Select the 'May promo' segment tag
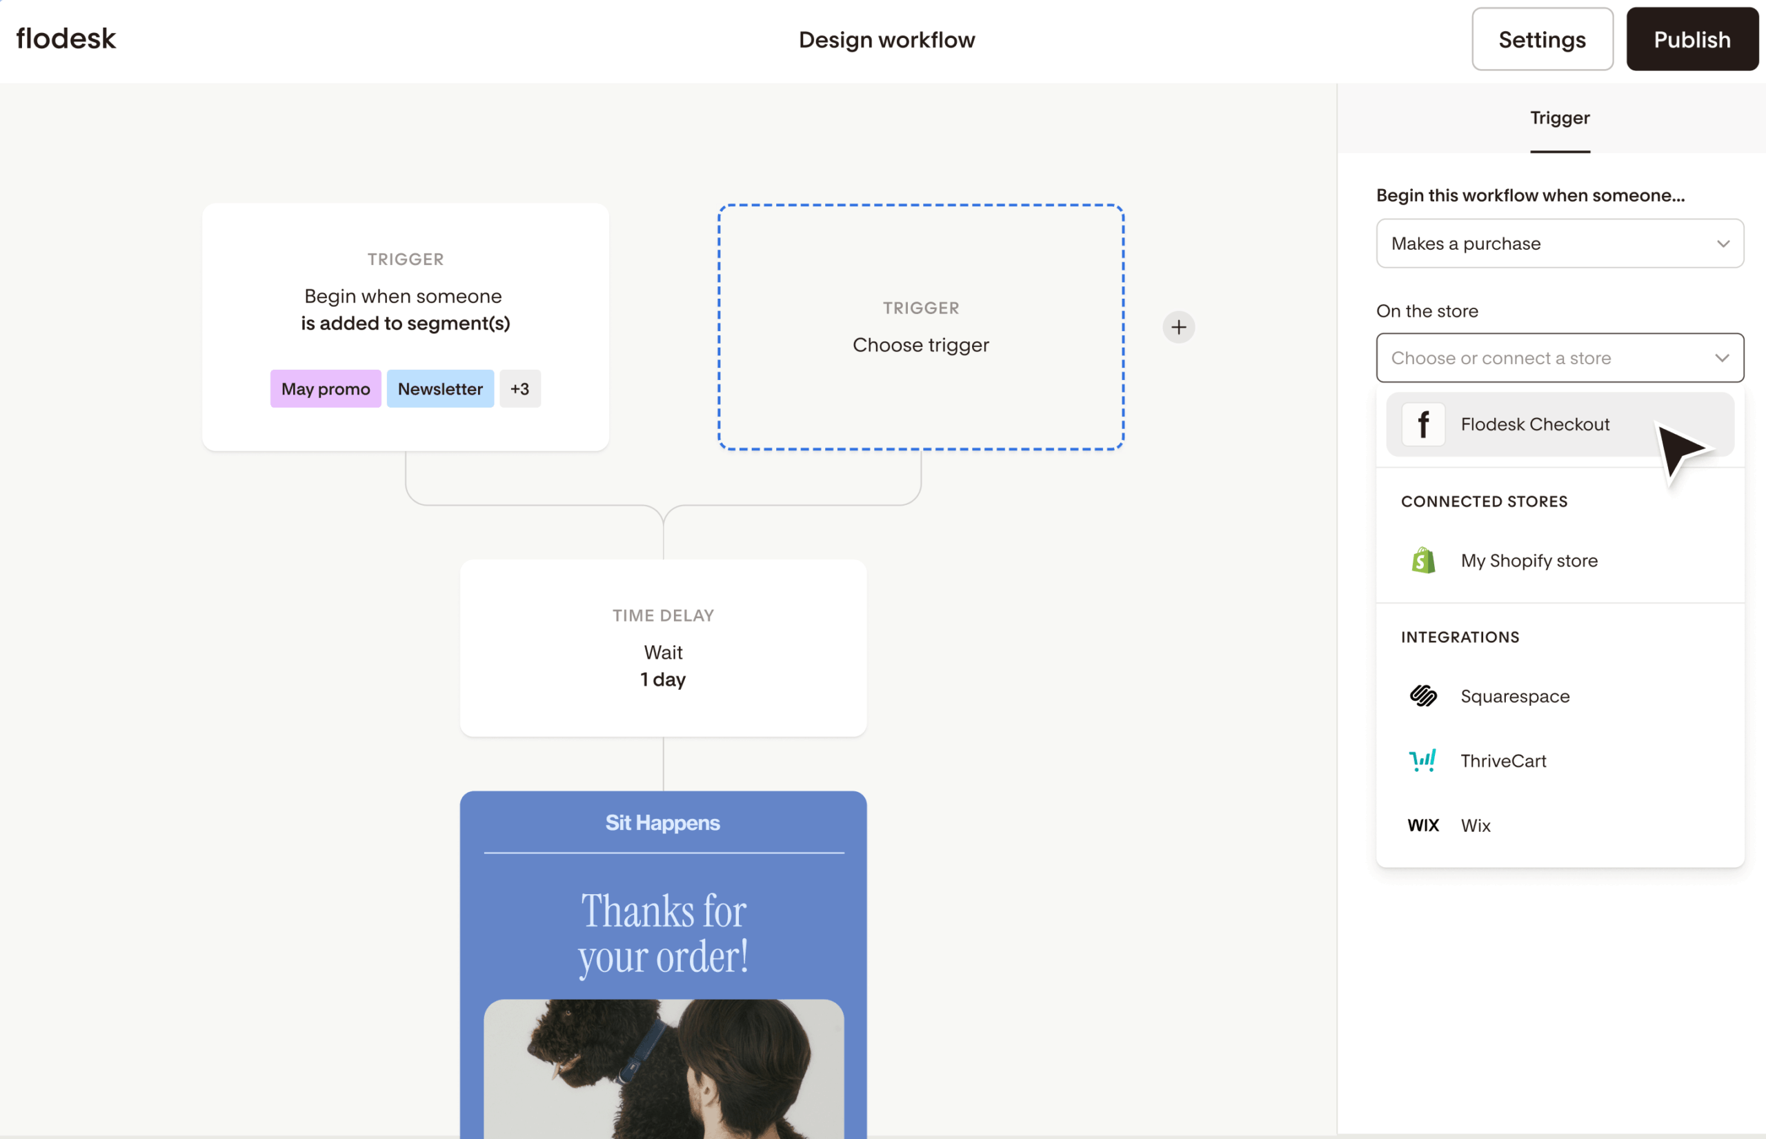 [x=326, y=388]
